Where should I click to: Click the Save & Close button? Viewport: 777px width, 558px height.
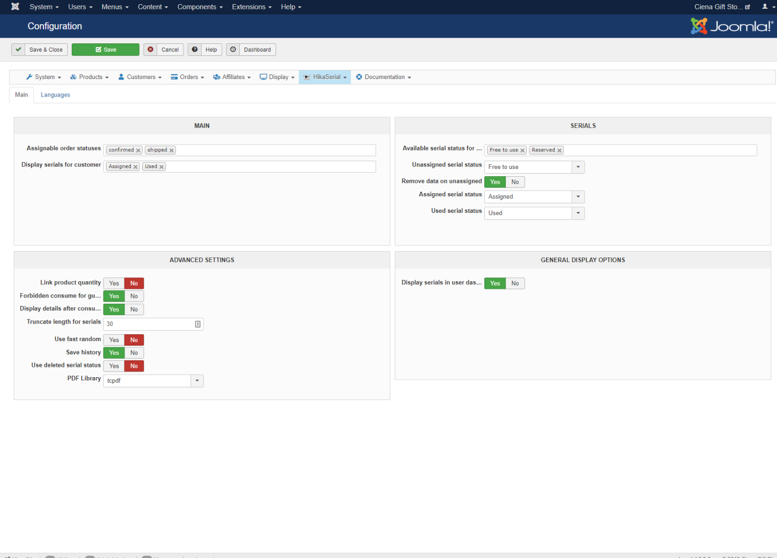39,50
